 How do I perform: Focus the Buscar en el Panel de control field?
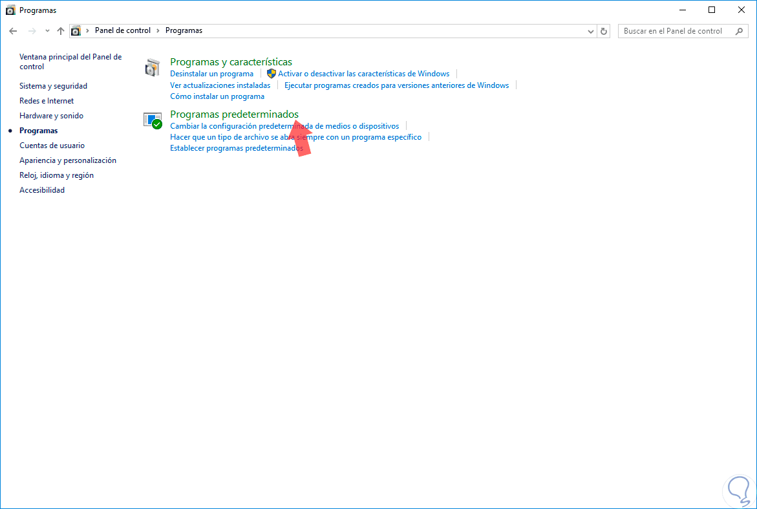coord(683,31)
